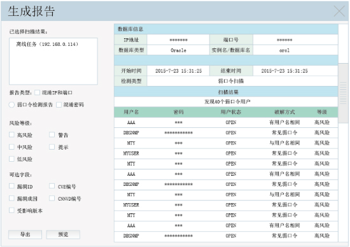Viewport: 350px width, 247px height.
Task: Click the 结束时间 label cell
Action: (231, 71)
